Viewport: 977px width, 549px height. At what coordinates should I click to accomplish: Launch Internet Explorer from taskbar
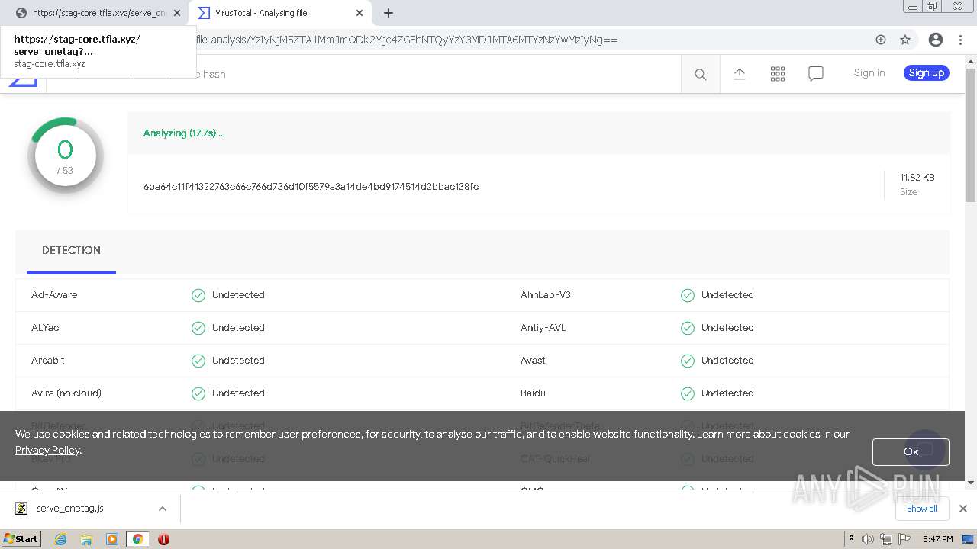pos(60,539)
